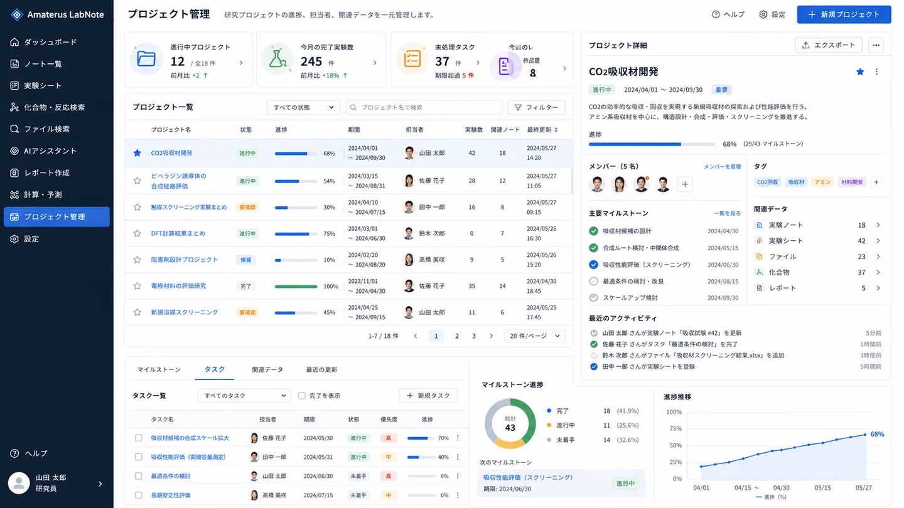904x508 pixels.
Task: Star the 触媒スクリーニング実験まとめ project
Action: pyautogui.click(x=137, y=207)
